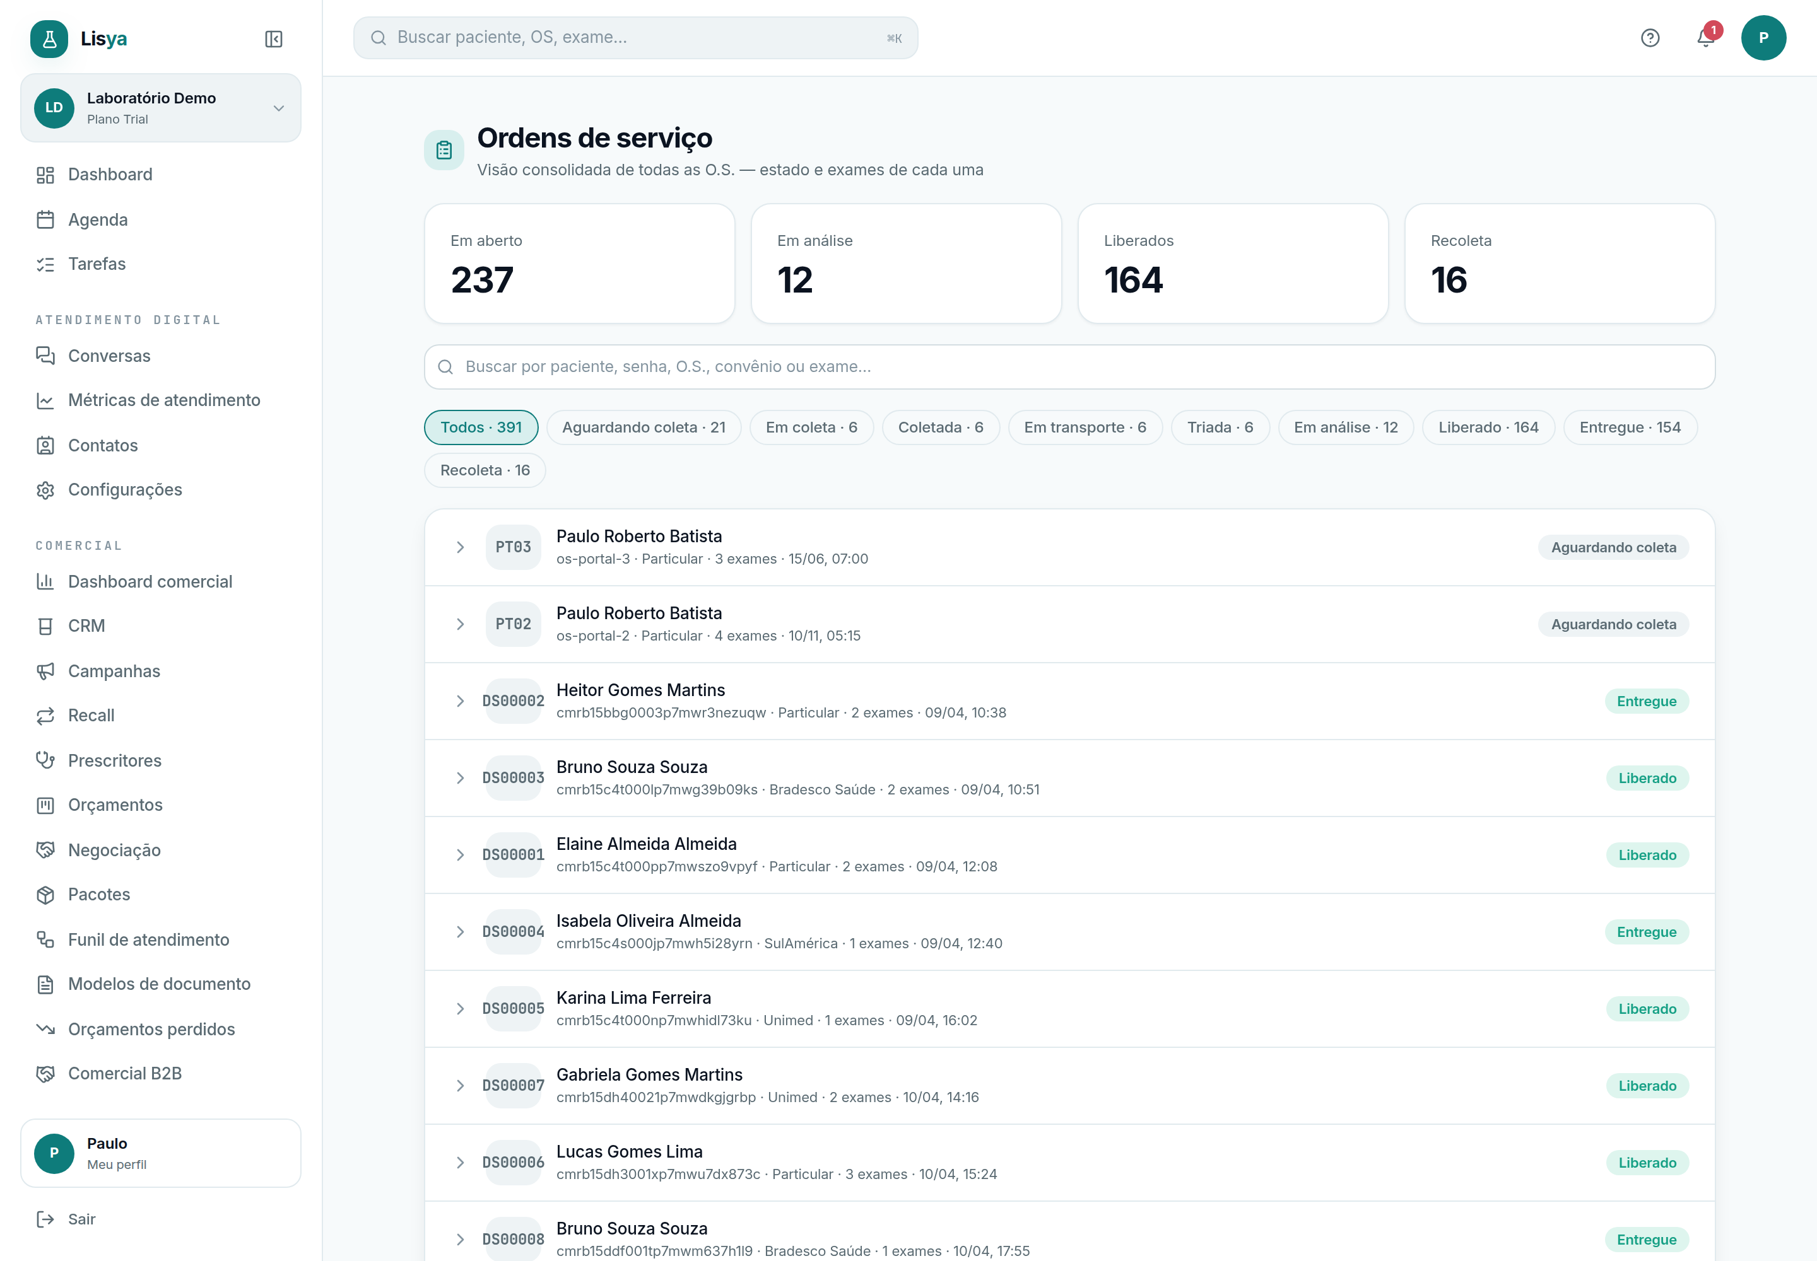The height and width of the screenshot is (1261, 1817).
Task: Filter by Entregue · 154 chip
Action: coord(1630,427)
